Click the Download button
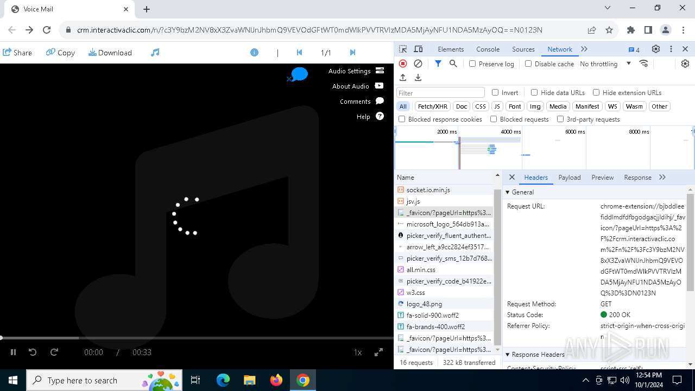Screen dimensions: 695x391 click(x=110, y=53)
